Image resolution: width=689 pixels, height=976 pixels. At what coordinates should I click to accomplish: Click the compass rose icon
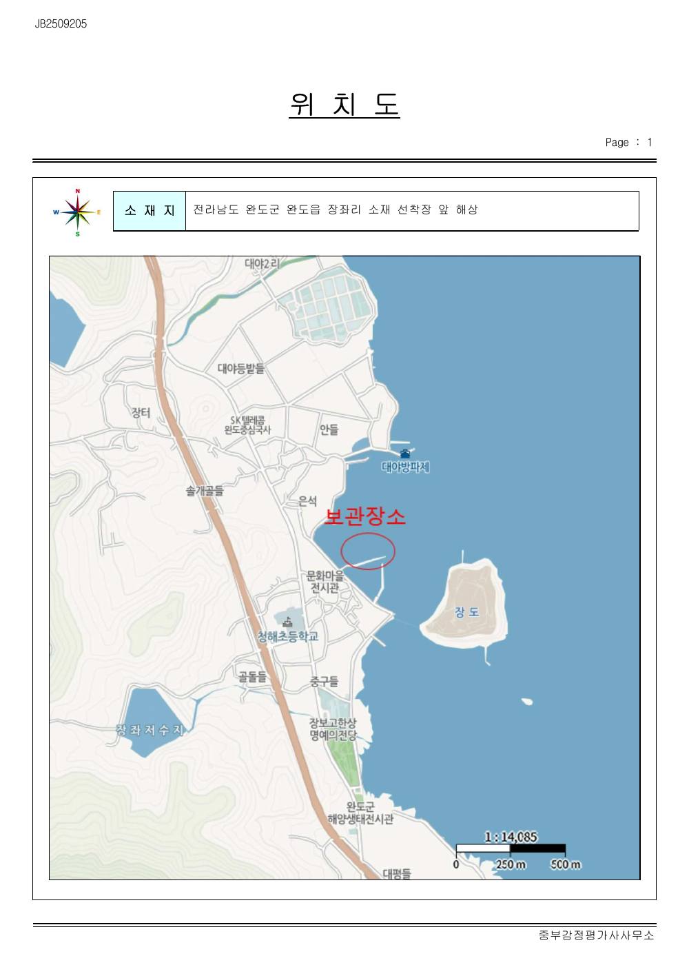click(78, 212)
